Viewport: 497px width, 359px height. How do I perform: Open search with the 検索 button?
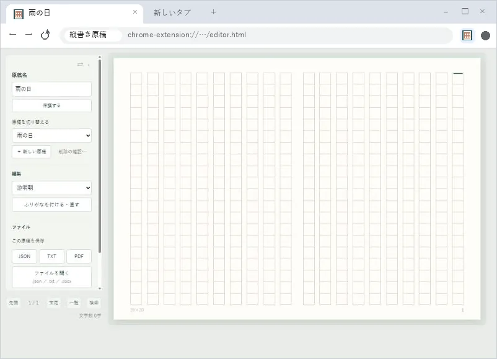tap(94, 303)
